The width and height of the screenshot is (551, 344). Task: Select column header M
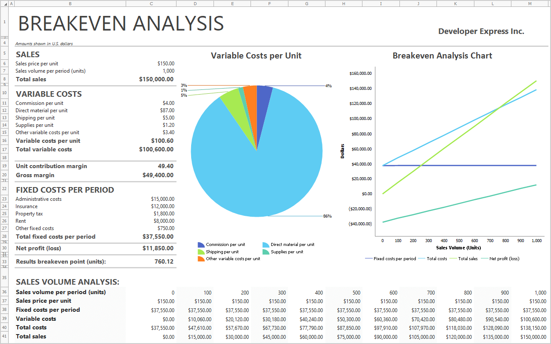[529, 3]
